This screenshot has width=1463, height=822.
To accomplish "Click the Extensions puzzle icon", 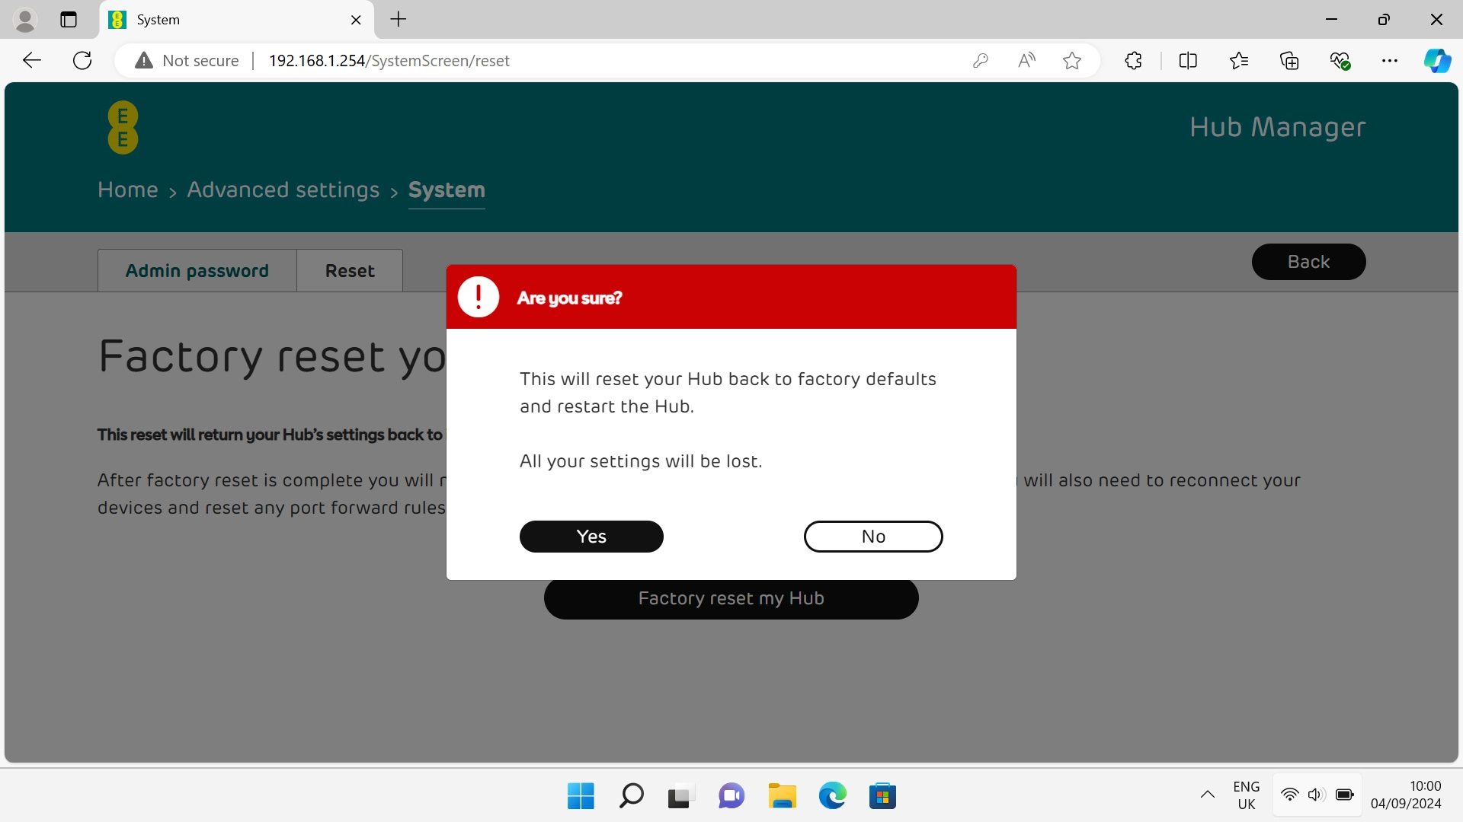I will pos(1133,60).
